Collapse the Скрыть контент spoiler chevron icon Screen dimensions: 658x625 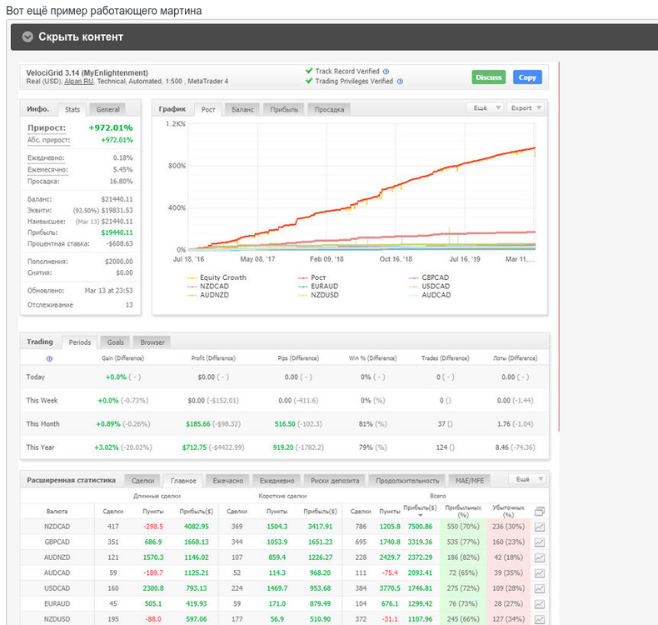coord(27,37)
